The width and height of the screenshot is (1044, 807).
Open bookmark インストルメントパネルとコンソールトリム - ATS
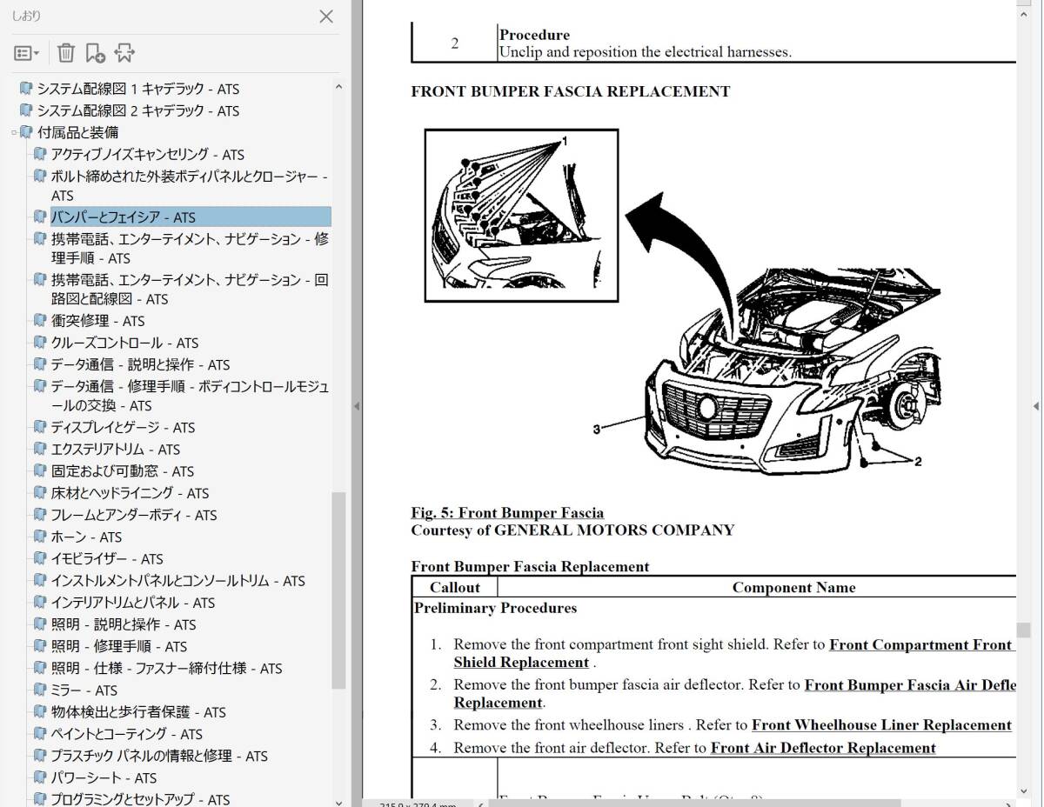tap(177, 581)
